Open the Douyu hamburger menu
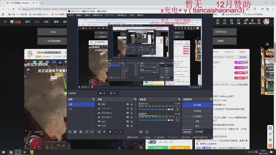Image resolution: width=276 pixels, height=155 pixels. pos(5,22)
